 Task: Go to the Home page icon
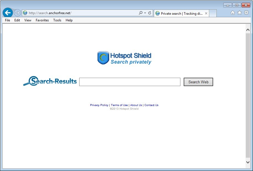pyautogui.click(x=233, y=12)
